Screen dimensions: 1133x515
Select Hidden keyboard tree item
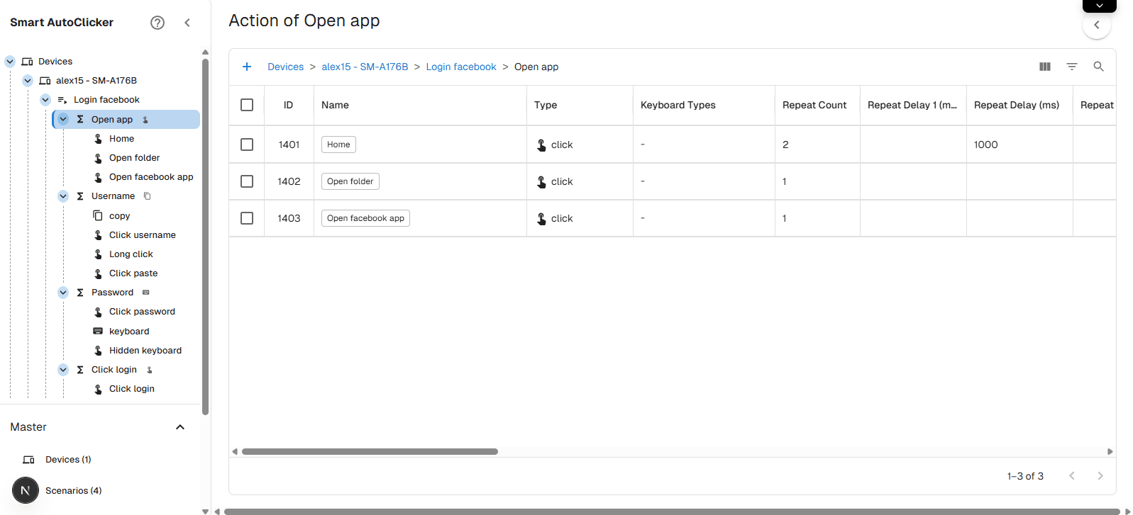click(145, 351)
